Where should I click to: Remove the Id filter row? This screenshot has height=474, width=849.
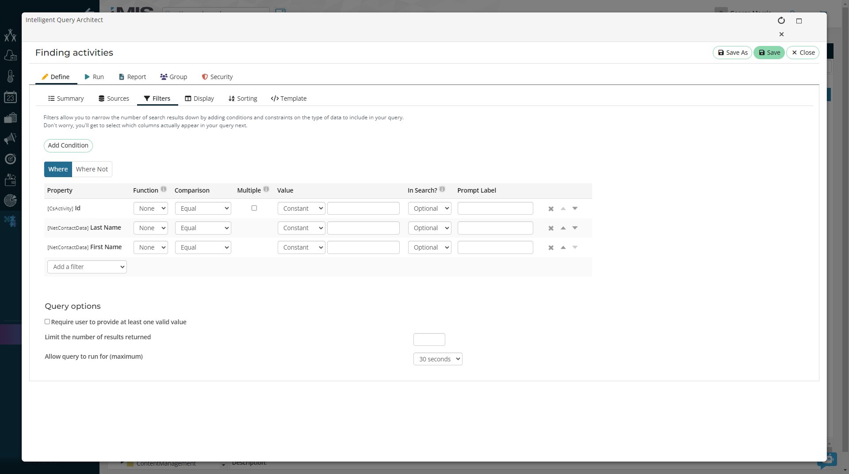[x=551, y=209]
